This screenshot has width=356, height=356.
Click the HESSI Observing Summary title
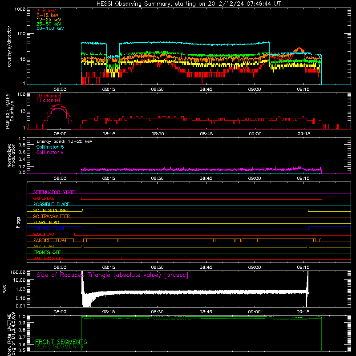[x=188, y=4]
